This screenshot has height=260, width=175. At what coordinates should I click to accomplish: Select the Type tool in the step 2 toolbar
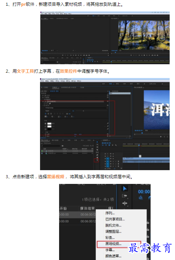click(x=97, y=160)
